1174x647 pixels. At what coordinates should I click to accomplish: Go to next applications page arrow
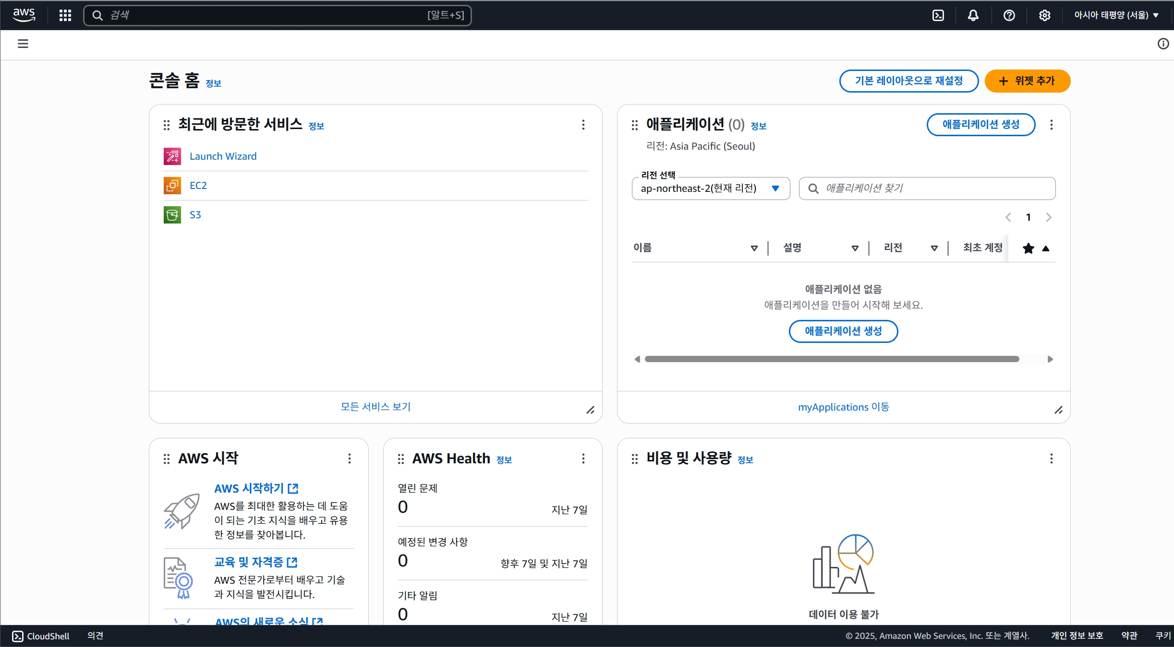pos(1049,217)
